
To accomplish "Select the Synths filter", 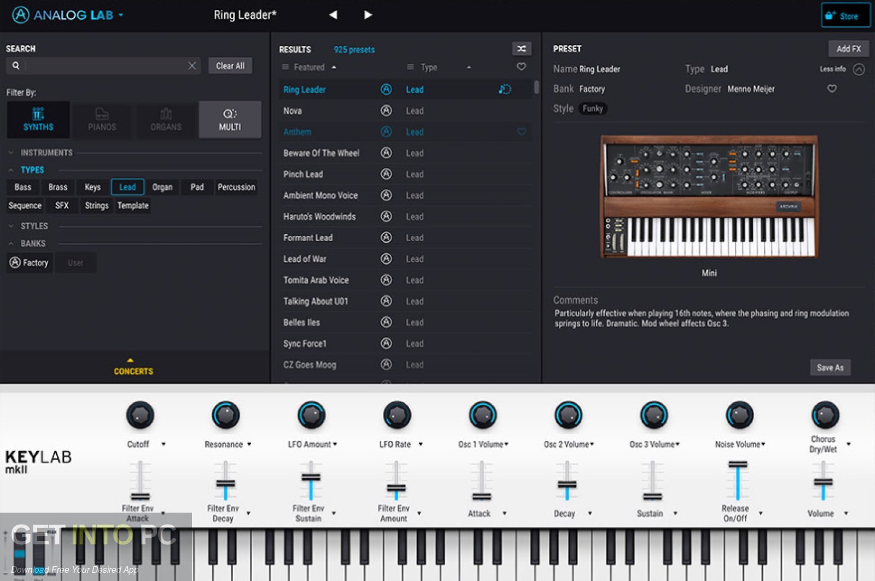I will (38, 119).
